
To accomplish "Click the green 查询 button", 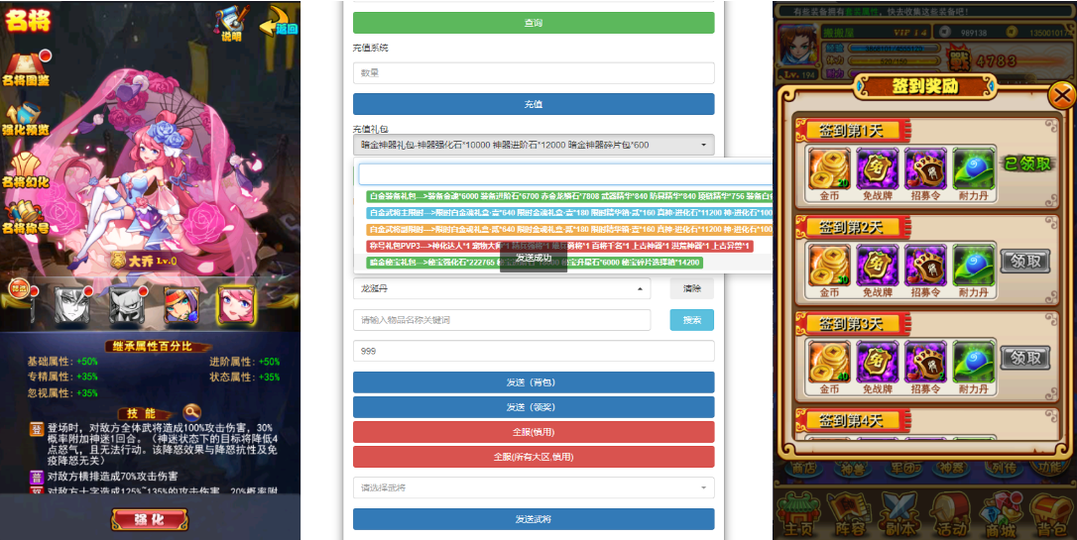I will click(534, 23).
